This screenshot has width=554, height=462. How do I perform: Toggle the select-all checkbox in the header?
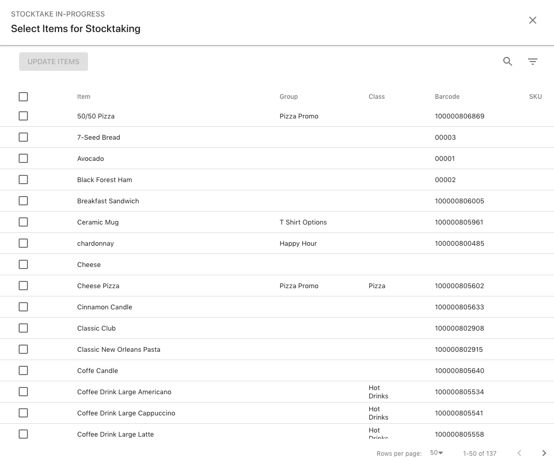23,97
